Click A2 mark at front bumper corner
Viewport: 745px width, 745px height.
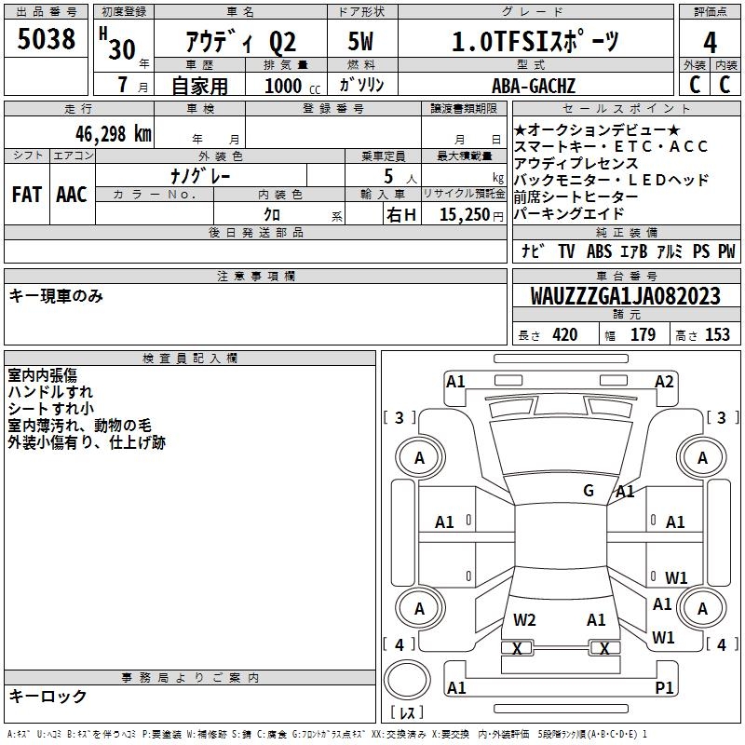[664, 381]
